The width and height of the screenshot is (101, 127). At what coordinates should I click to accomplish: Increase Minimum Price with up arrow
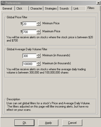click(x=38, y=23)
